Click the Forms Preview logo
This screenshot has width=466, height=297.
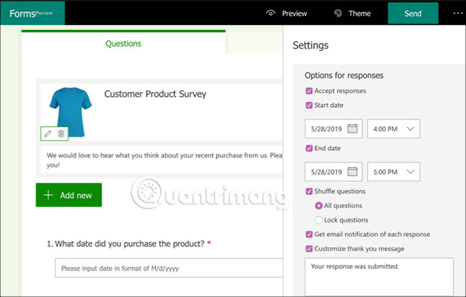(x=32, y=13)
